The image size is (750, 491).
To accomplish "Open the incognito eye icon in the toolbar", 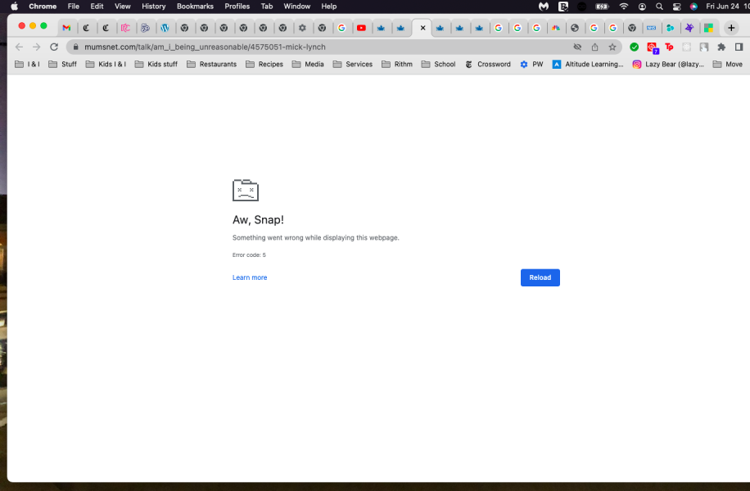I will [x=579, y=47].
